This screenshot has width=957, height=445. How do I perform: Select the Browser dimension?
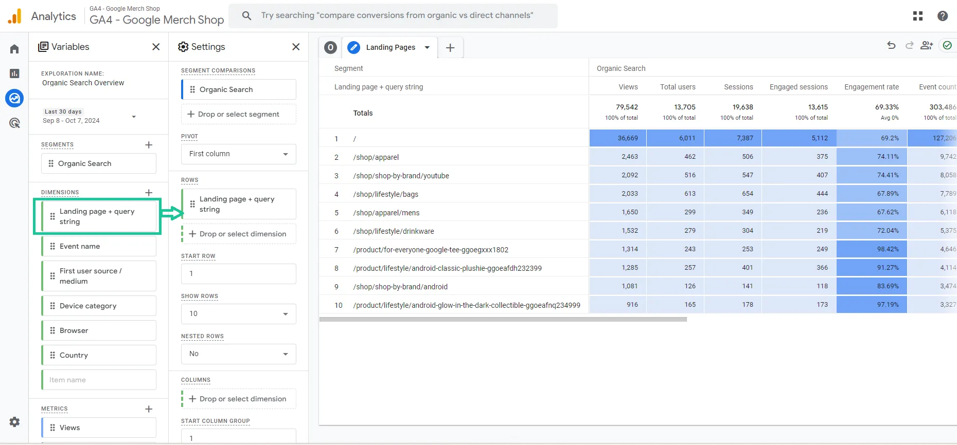(x=99, y=330)
